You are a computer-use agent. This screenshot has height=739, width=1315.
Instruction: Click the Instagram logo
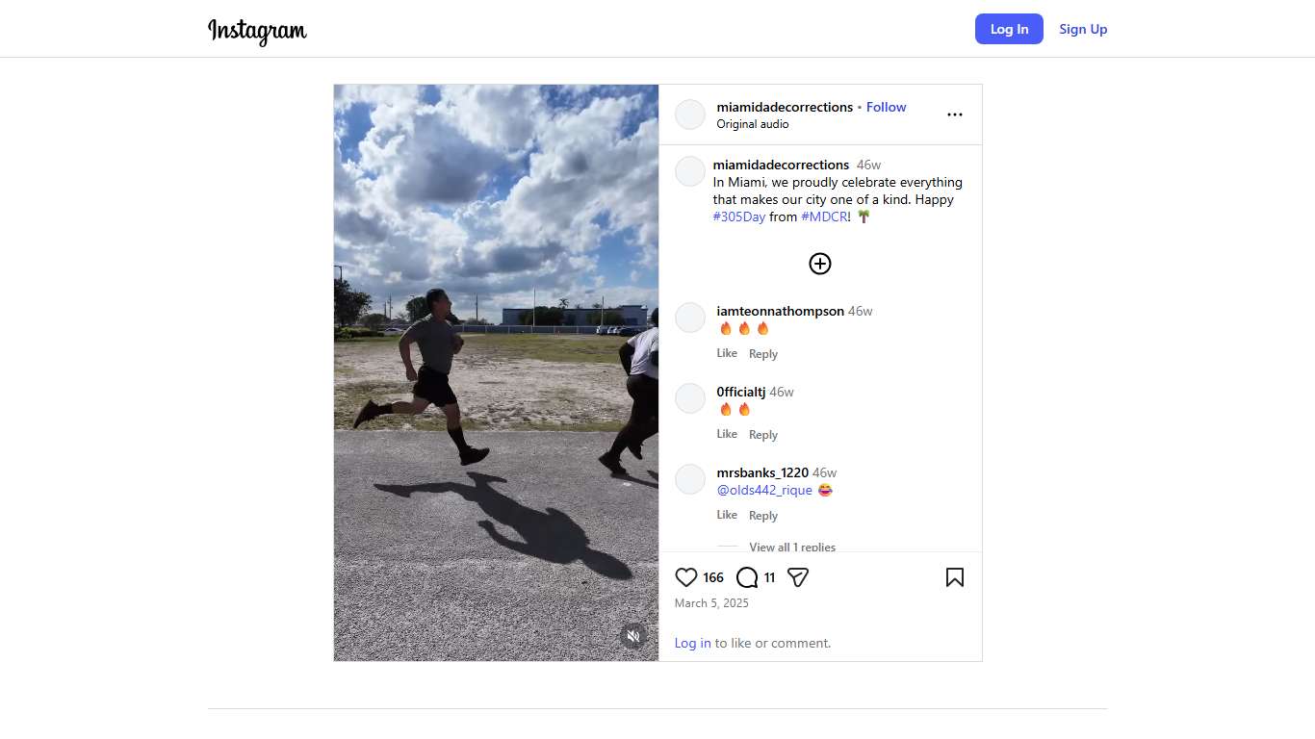pyautogui.click(x=257, y=30)
